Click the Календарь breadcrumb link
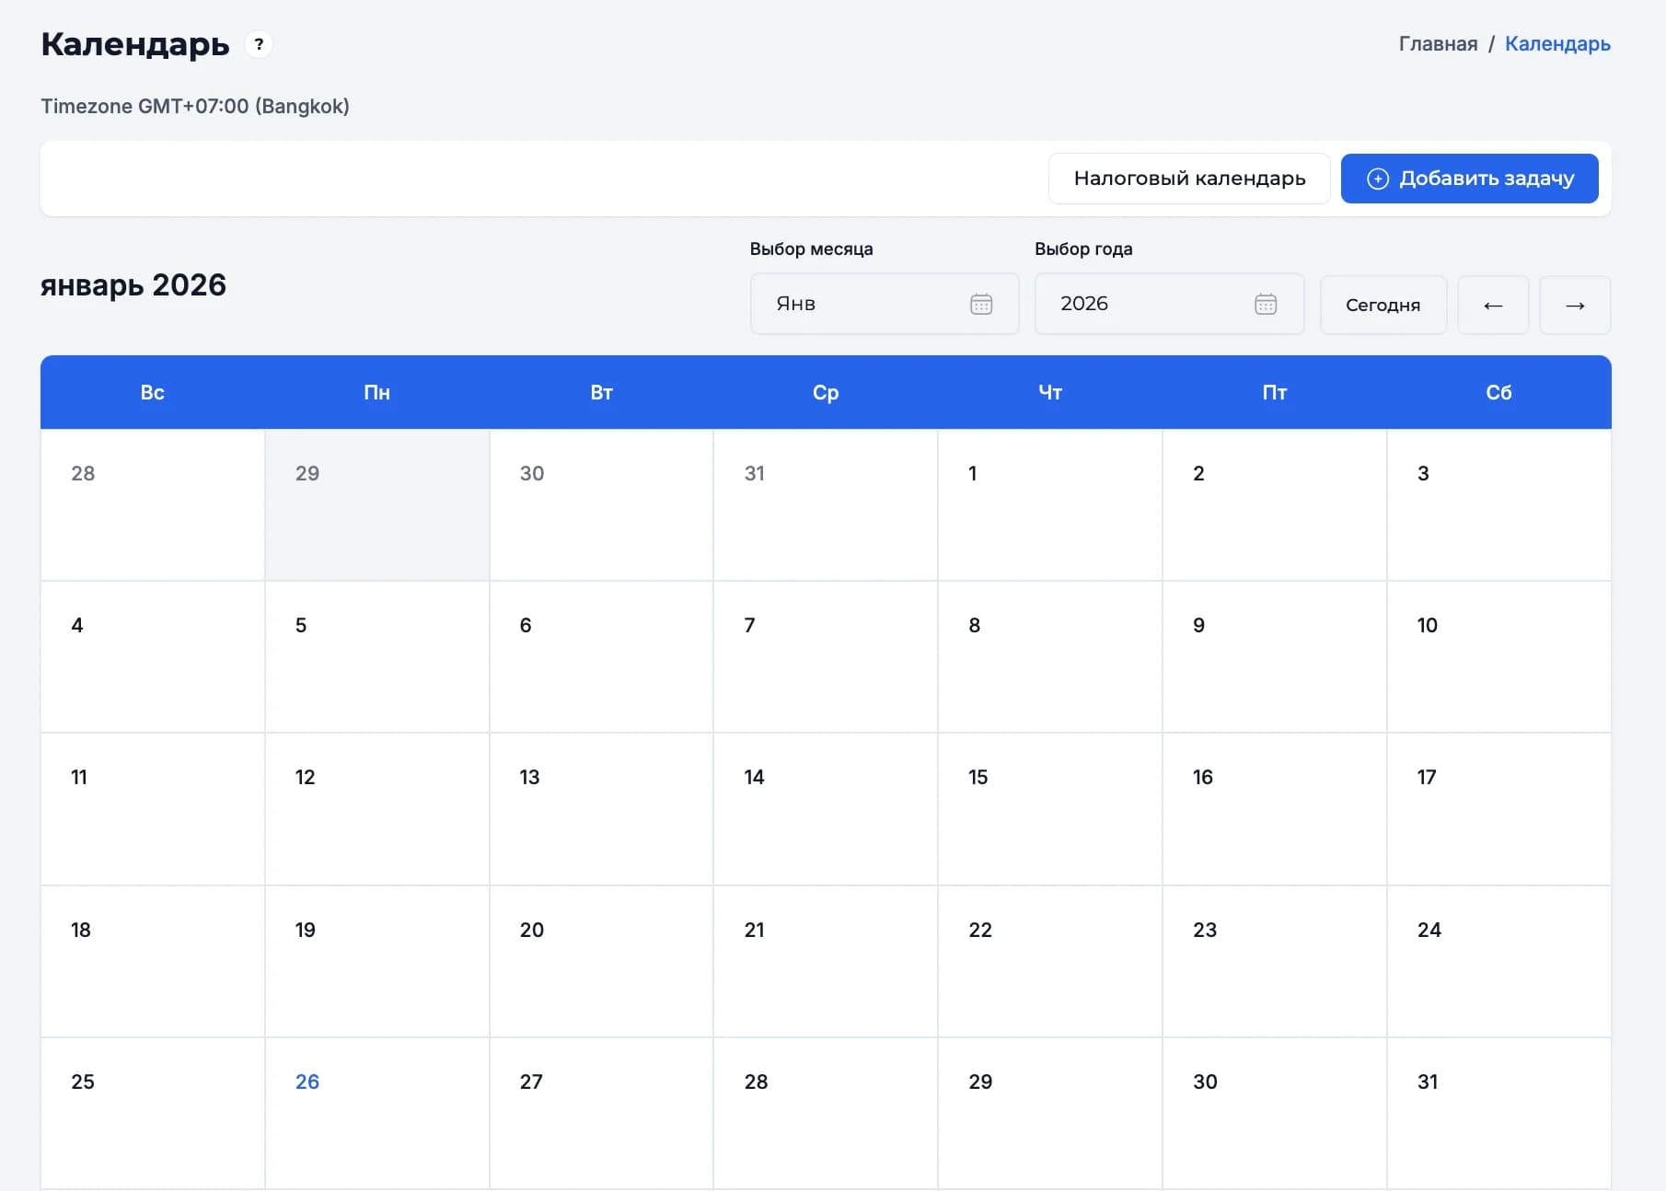The width and height of the screenshot is (1666, 1191). tap(1557, 44)
